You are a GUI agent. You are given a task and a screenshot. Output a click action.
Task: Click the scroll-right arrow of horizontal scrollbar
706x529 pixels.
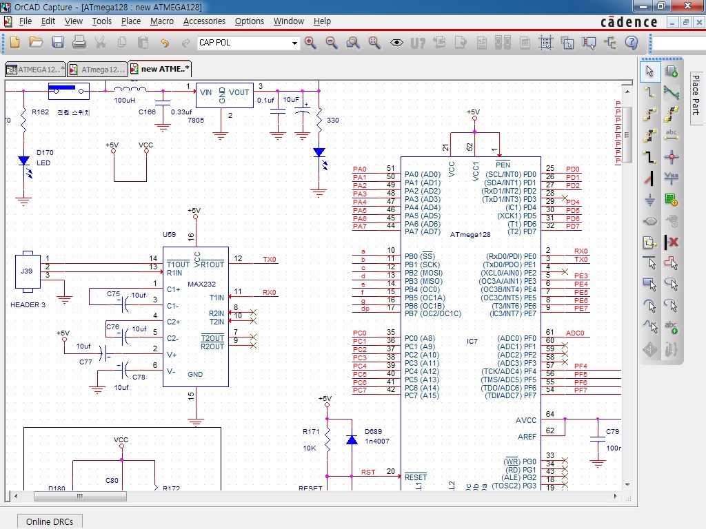tap(615, 496)
